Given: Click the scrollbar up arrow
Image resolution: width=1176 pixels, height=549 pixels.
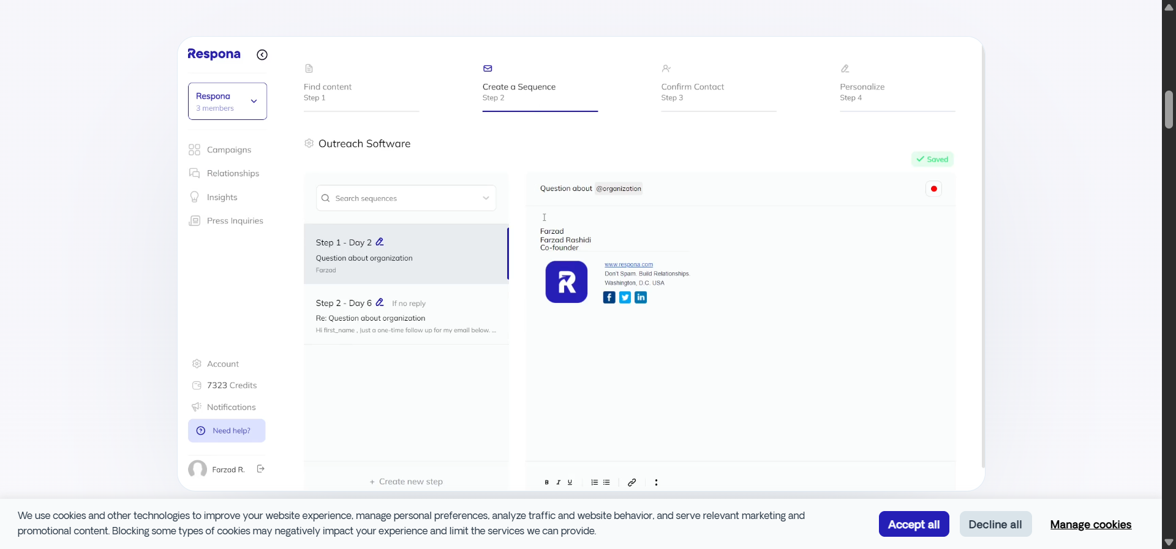Looking at the screenshot, I should click(x=1169, y=7).
